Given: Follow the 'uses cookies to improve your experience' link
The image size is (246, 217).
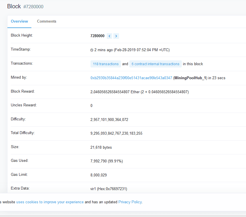Looking at the screenshot, I should pos(50,202).
